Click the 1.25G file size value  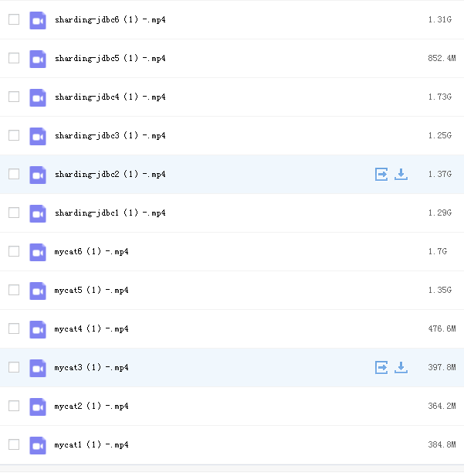click(440, 135)
